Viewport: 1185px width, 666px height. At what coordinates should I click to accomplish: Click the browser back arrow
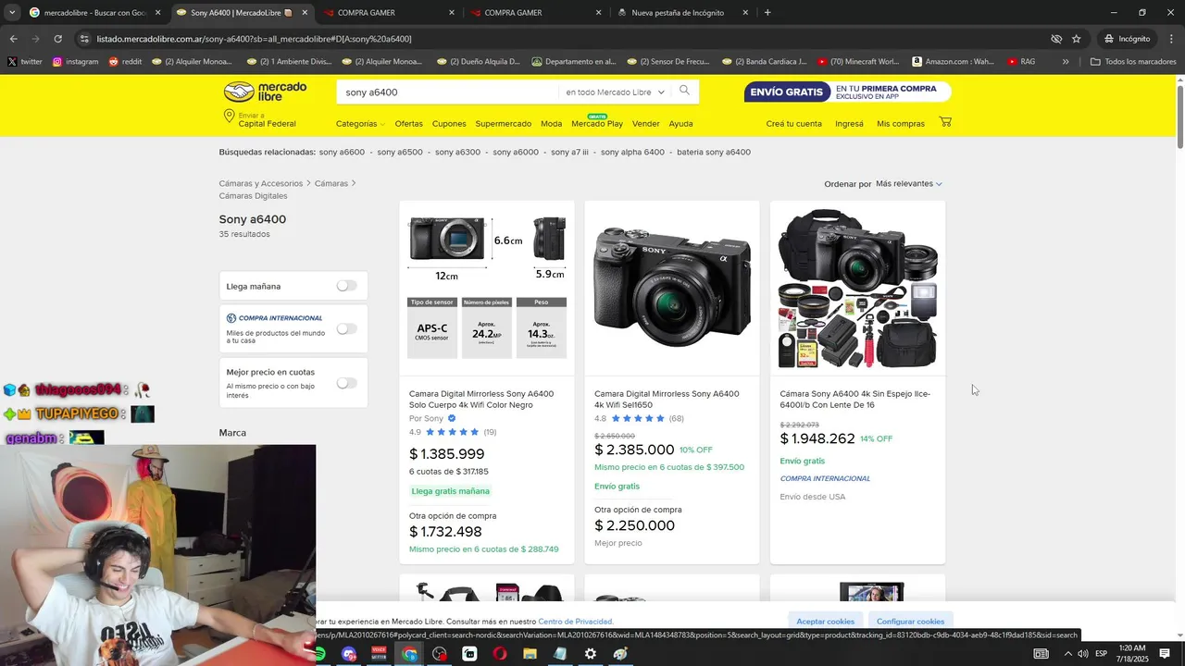point(13,39)
